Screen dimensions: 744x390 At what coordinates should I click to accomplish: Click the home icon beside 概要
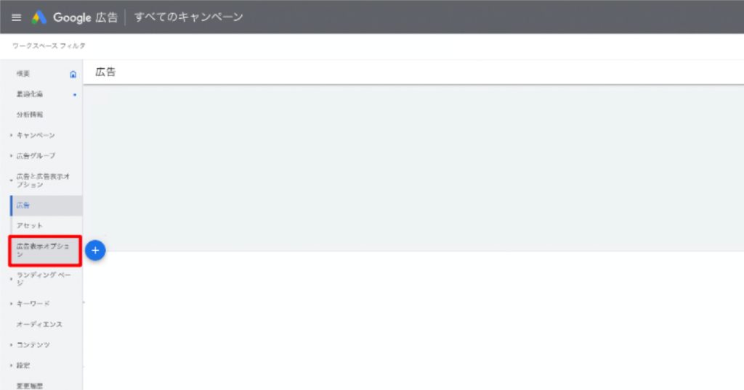(73, 75)
